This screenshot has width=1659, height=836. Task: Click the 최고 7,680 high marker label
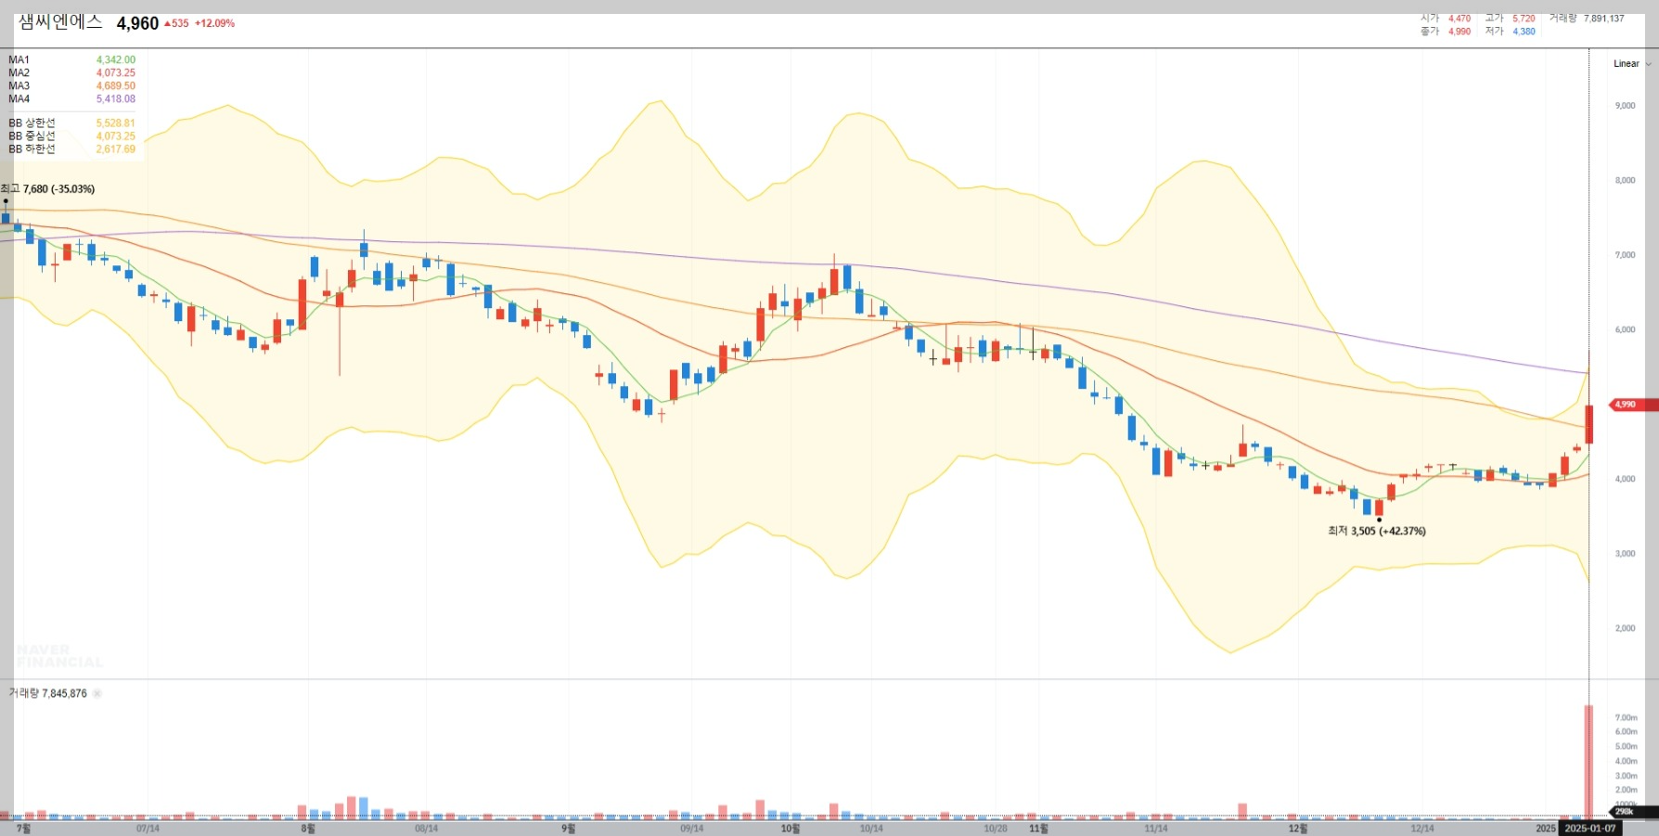[48, 188]
